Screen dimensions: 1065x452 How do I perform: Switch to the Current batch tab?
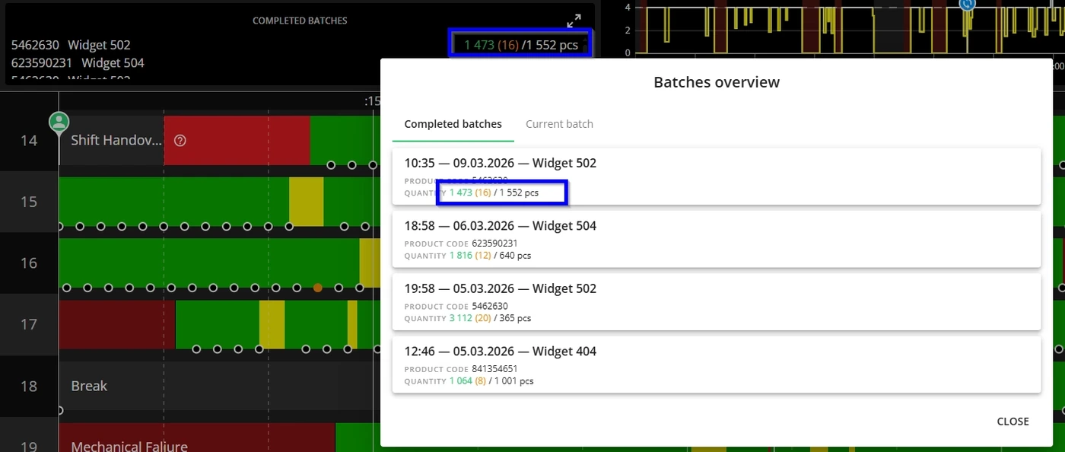(x=559, y=124)
